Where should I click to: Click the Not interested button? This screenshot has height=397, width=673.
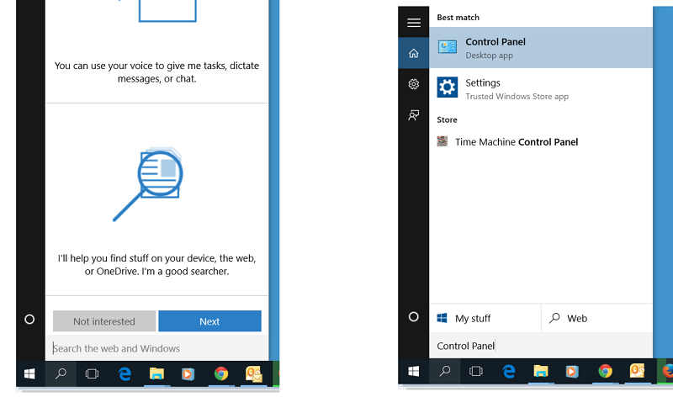pos(104,321)
